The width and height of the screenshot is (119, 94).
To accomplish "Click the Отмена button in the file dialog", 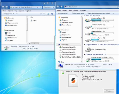I will 109,91.
